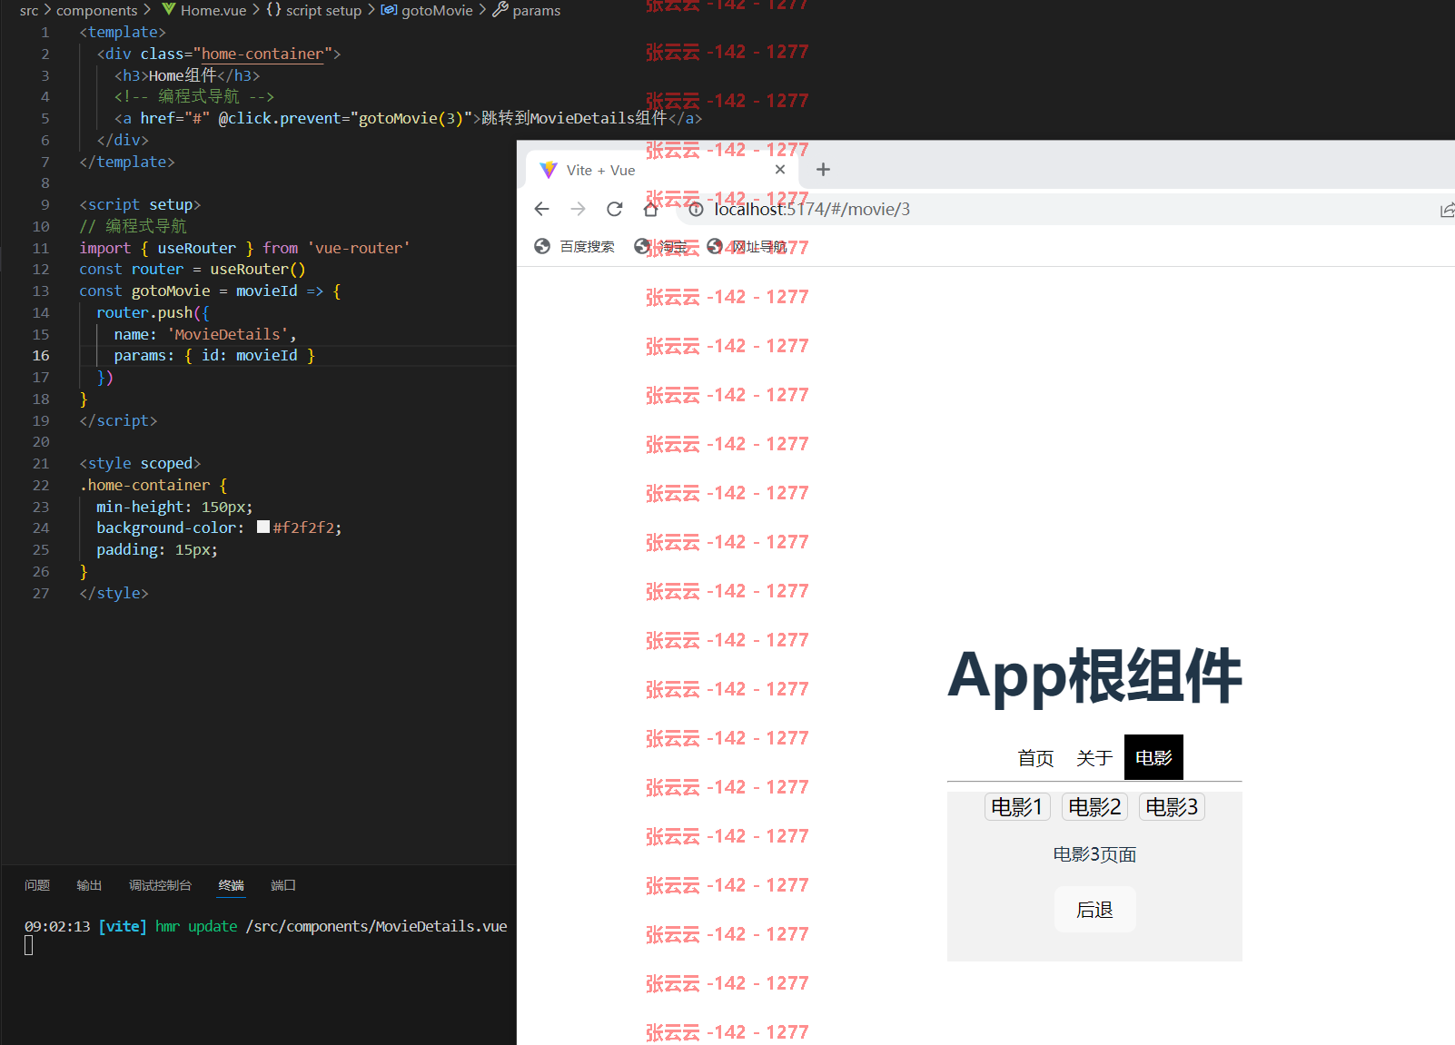
Task: Click the 后退 back button
Action: (1094, 910)
